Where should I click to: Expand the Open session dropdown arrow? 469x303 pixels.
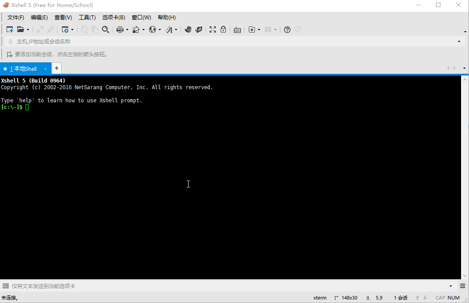pos(28,29)
